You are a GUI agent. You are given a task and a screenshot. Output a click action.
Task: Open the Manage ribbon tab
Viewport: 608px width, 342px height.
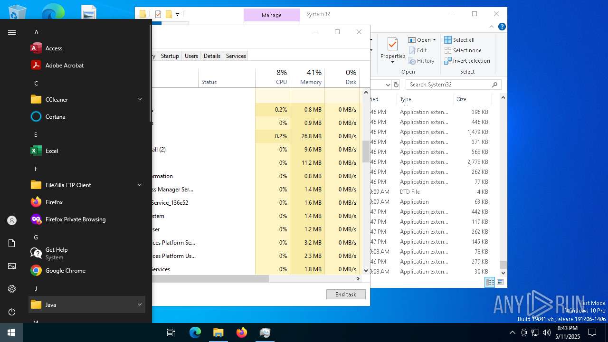272,15
